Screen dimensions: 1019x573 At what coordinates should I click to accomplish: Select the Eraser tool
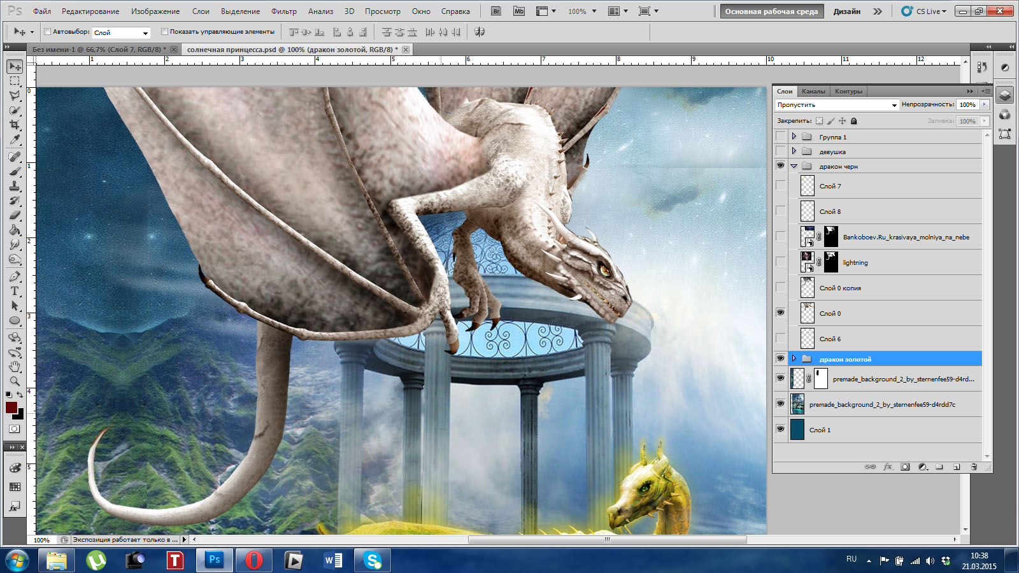tap(15, 215)
